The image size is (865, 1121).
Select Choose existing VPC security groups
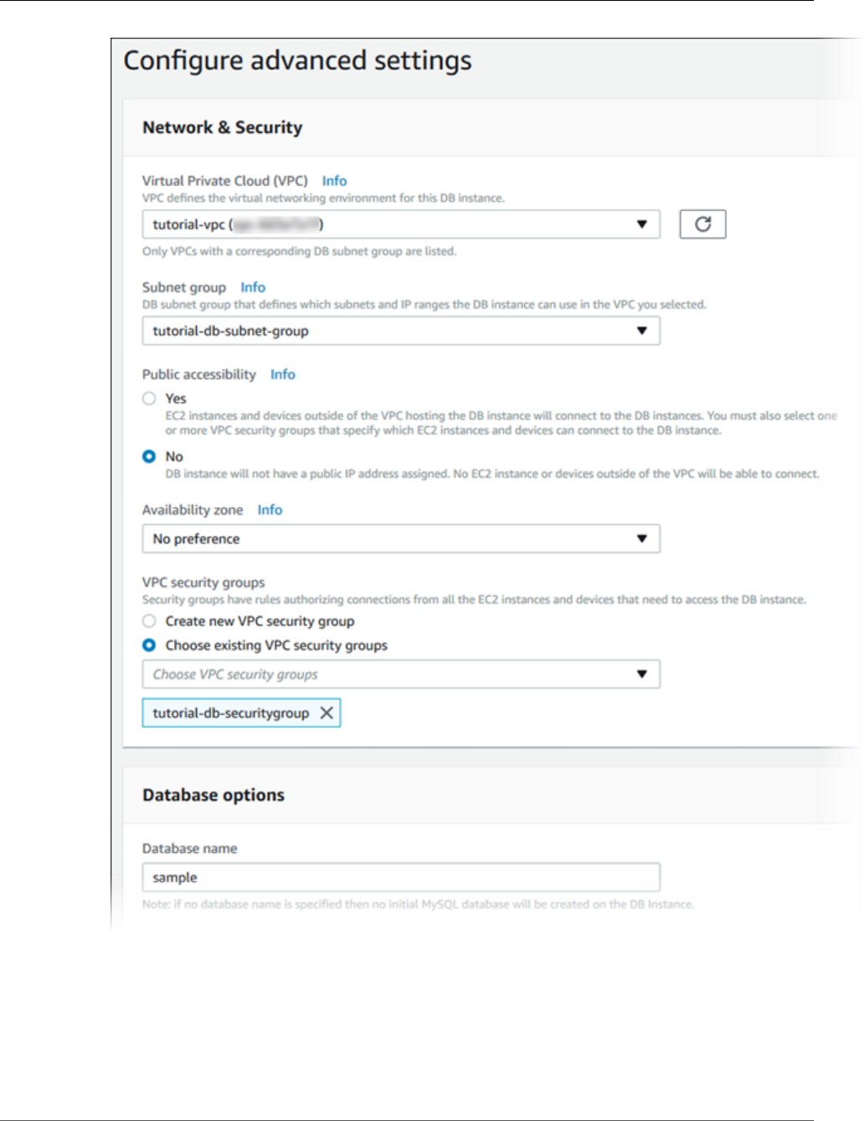click(x=149, y=645)
